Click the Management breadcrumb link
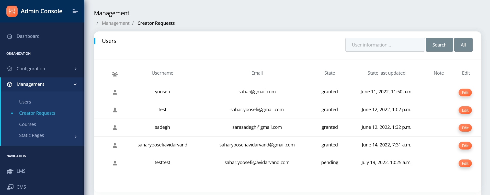The image size is (490, 195). click(116, 23)
